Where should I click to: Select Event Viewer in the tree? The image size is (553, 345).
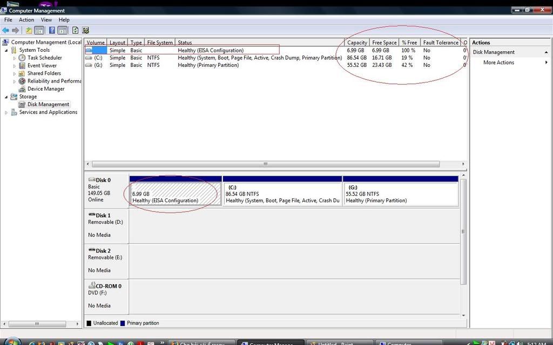pyautogui.click(x=42, y=66)
